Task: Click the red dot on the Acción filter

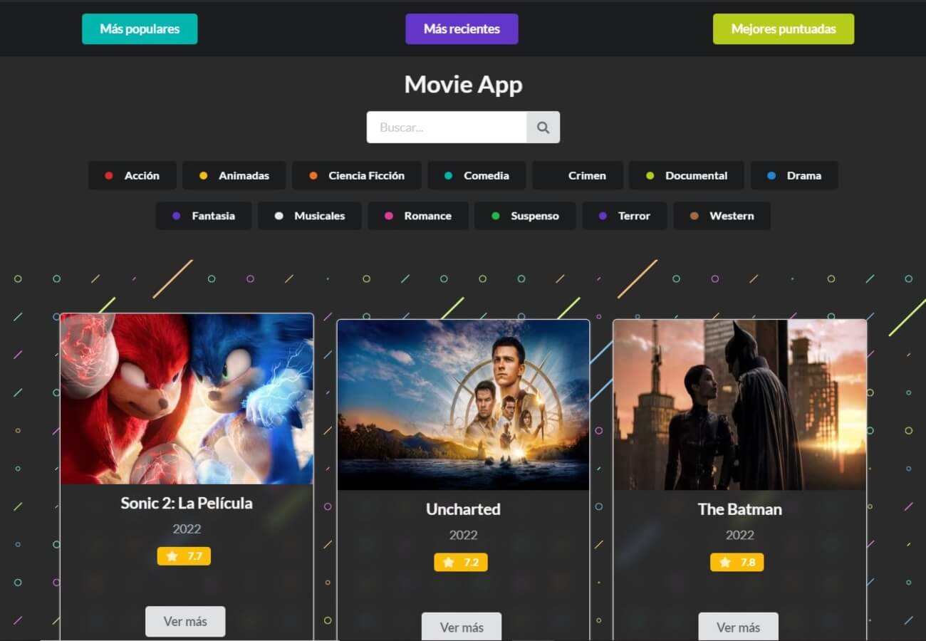Action: (109, 175)
